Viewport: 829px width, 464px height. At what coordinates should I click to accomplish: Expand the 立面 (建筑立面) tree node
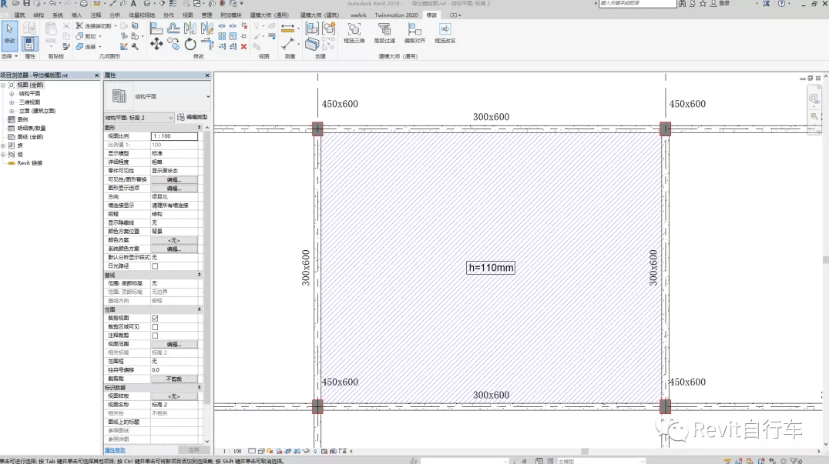point(12,111)
